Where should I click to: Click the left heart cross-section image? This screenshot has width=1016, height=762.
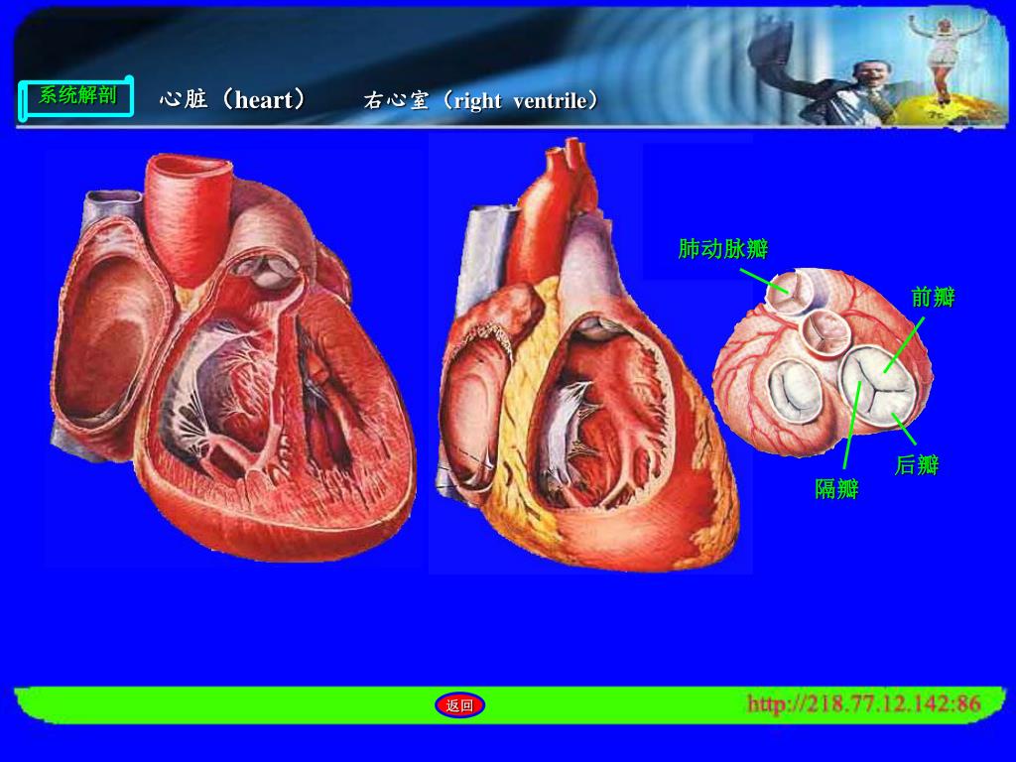(x=233, y=357)
